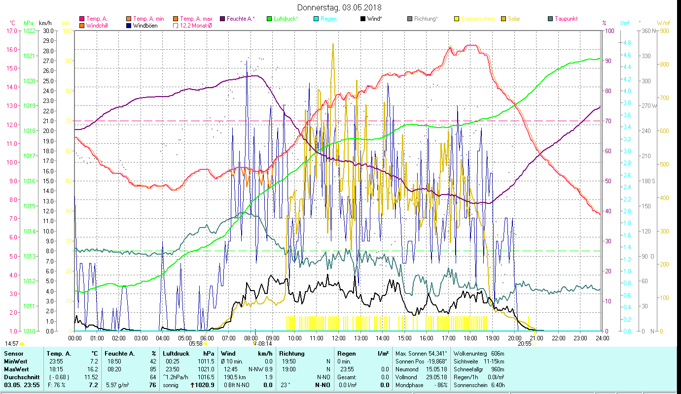
Task: Click the km/h axis unit label above the chart
Action: coord(45,23)
